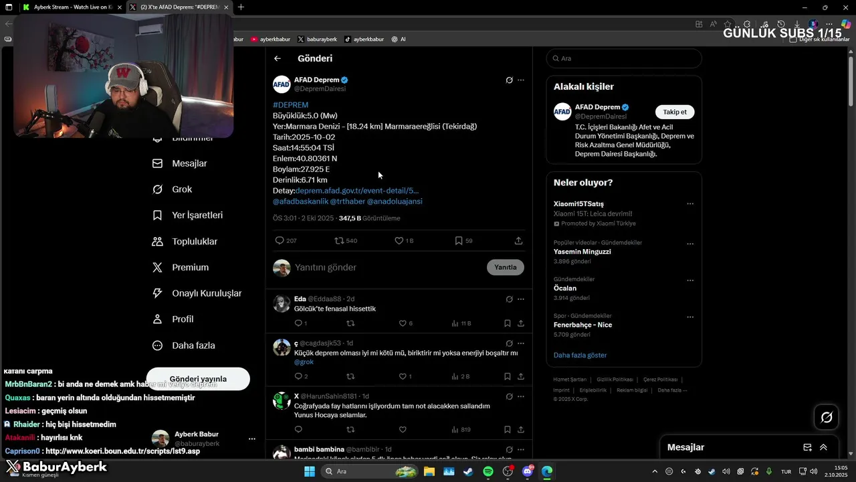
Task: Open options for the Xiaomi15TSatış promoted trend
Action: pyautogui.click(x=690, y=204)
